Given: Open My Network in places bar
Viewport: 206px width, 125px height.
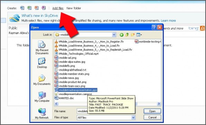Looking at the screenshot, I should 42,114.
